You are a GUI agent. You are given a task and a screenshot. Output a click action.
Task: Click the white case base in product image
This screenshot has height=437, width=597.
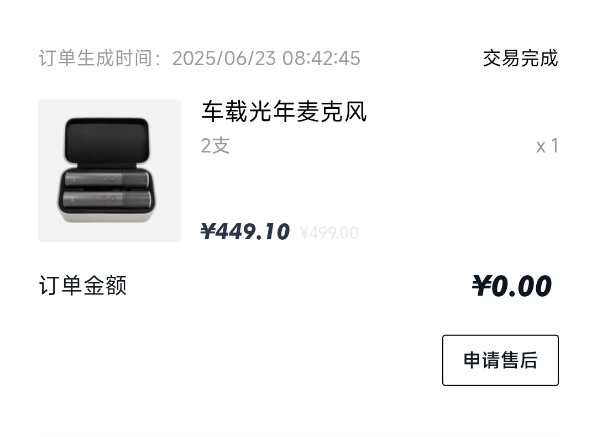107,215
